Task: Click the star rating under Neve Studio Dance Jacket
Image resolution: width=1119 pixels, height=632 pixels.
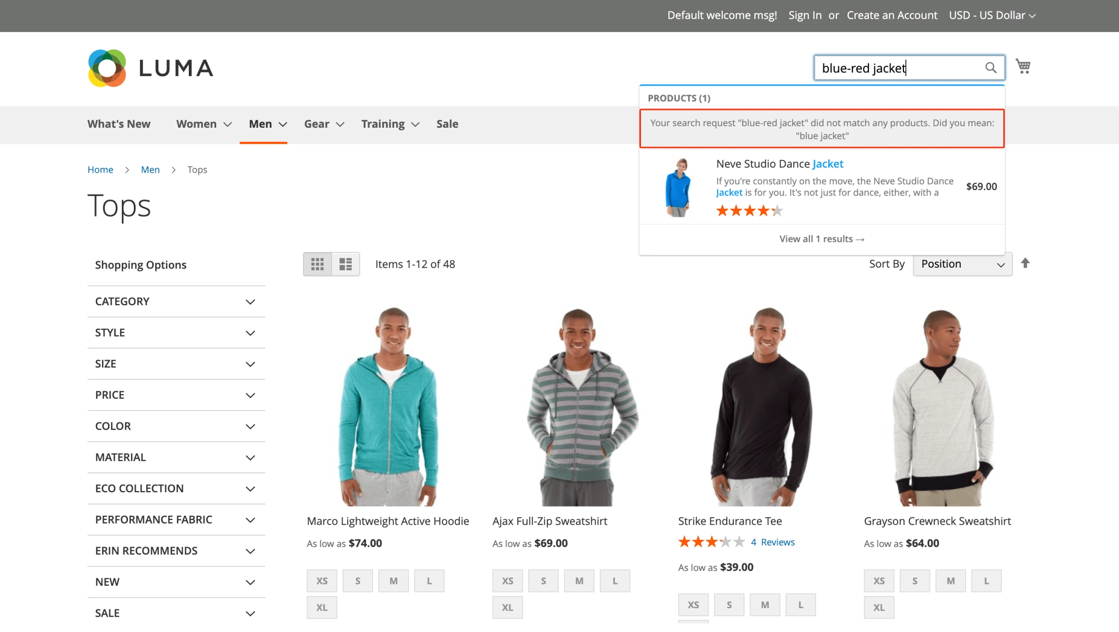Action: 749,210
